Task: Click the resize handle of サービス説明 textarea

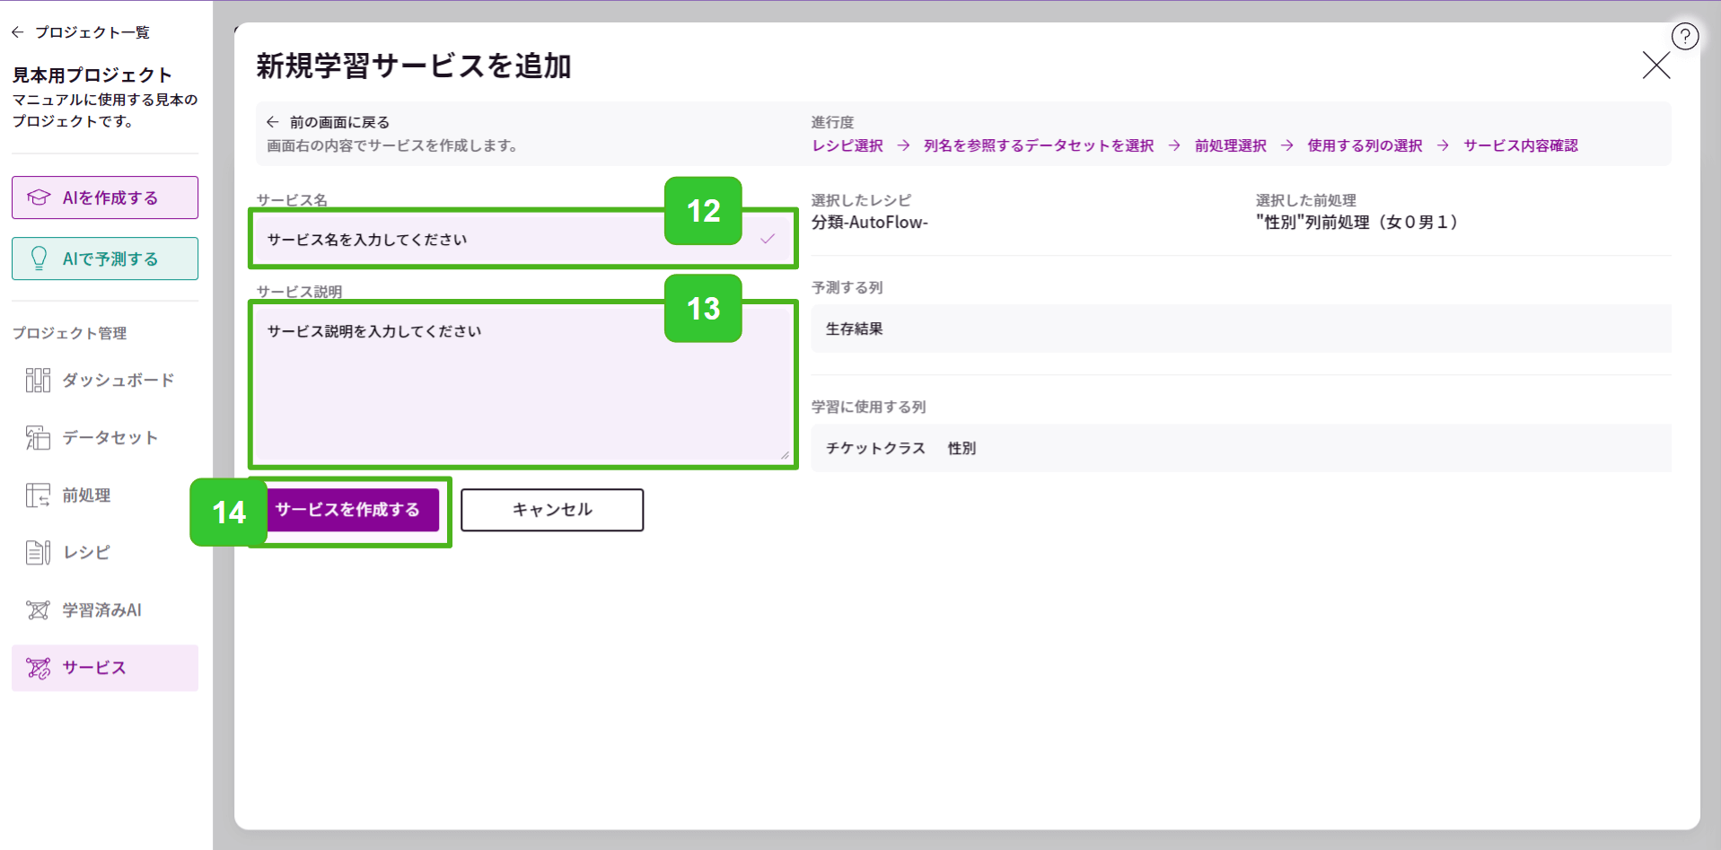Action: tap(785, 455)
